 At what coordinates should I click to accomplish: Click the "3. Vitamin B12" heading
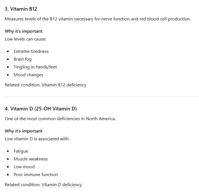21,9
